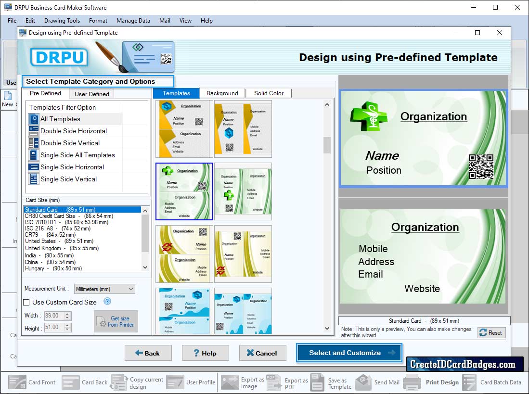
Task: Click the card size list scroll-up arrow
Action: [145, 211]
